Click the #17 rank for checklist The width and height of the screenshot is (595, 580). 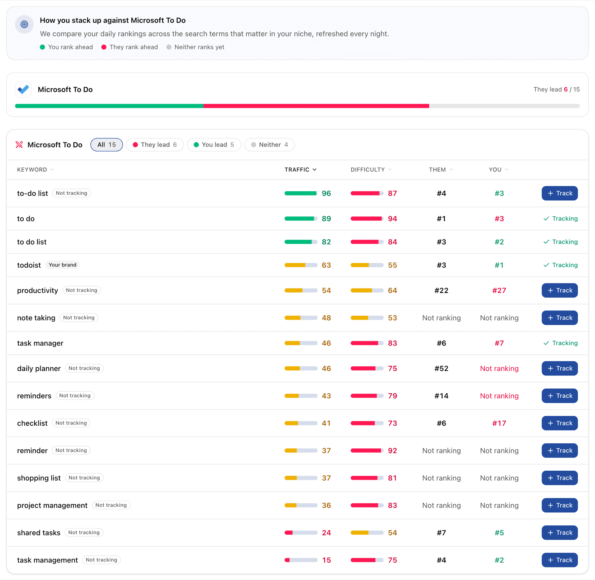click(x=499, y=423)
